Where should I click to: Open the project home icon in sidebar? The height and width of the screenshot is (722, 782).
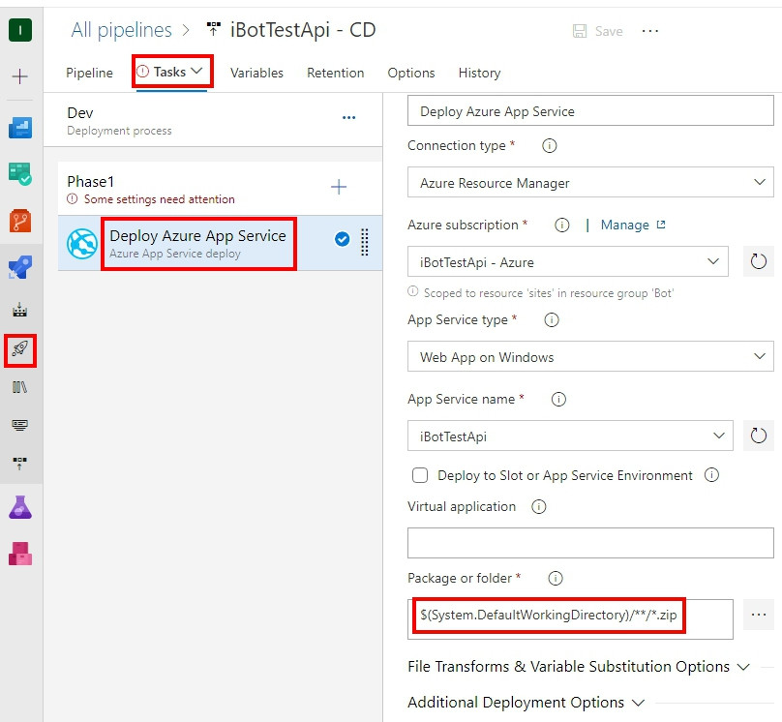click(20, 30)
